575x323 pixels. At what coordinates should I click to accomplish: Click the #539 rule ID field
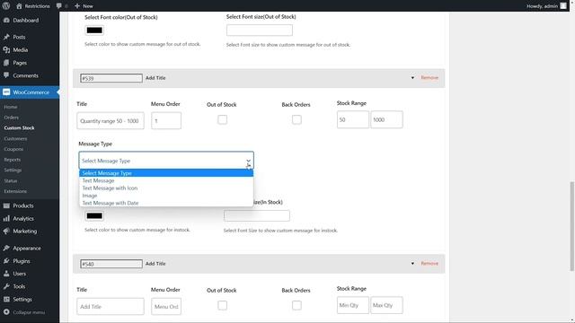pos(111,78)
